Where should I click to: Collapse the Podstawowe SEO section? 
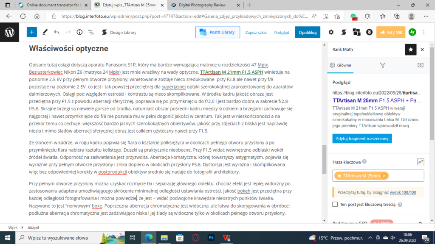(420, 222)
